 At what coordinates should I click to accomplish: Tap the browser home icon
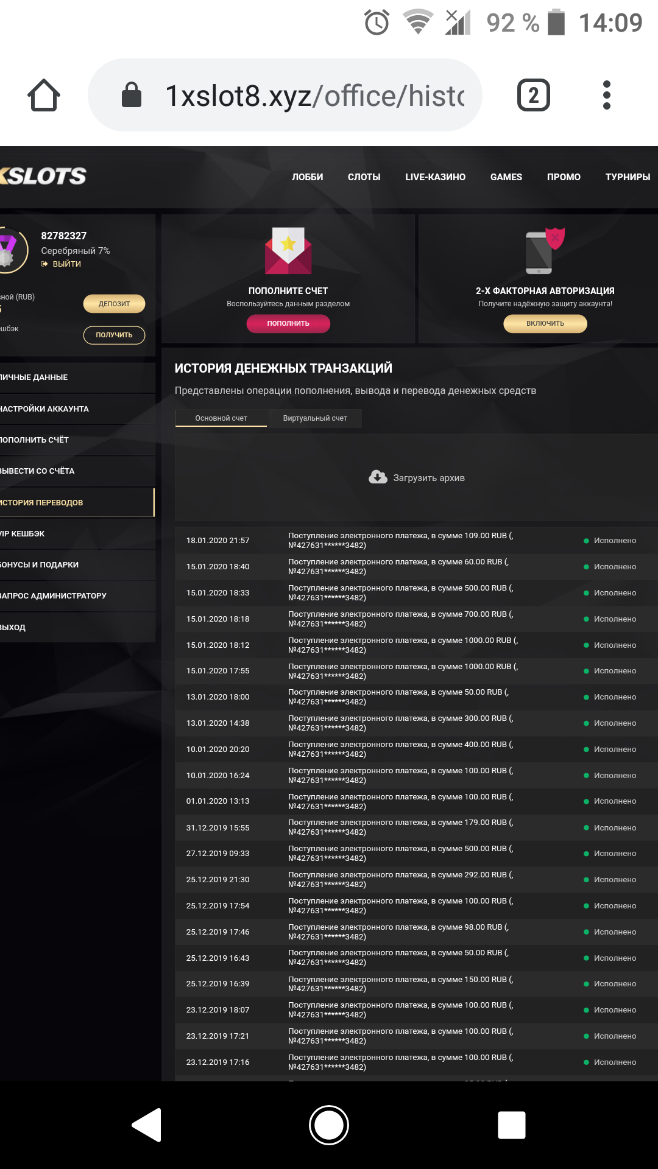pos(44,95)
